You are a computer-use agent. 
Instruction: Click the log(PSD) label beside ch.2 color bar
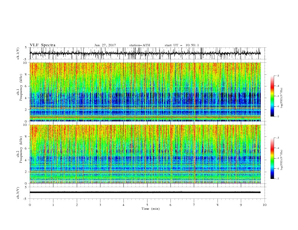tap(282, 160)
